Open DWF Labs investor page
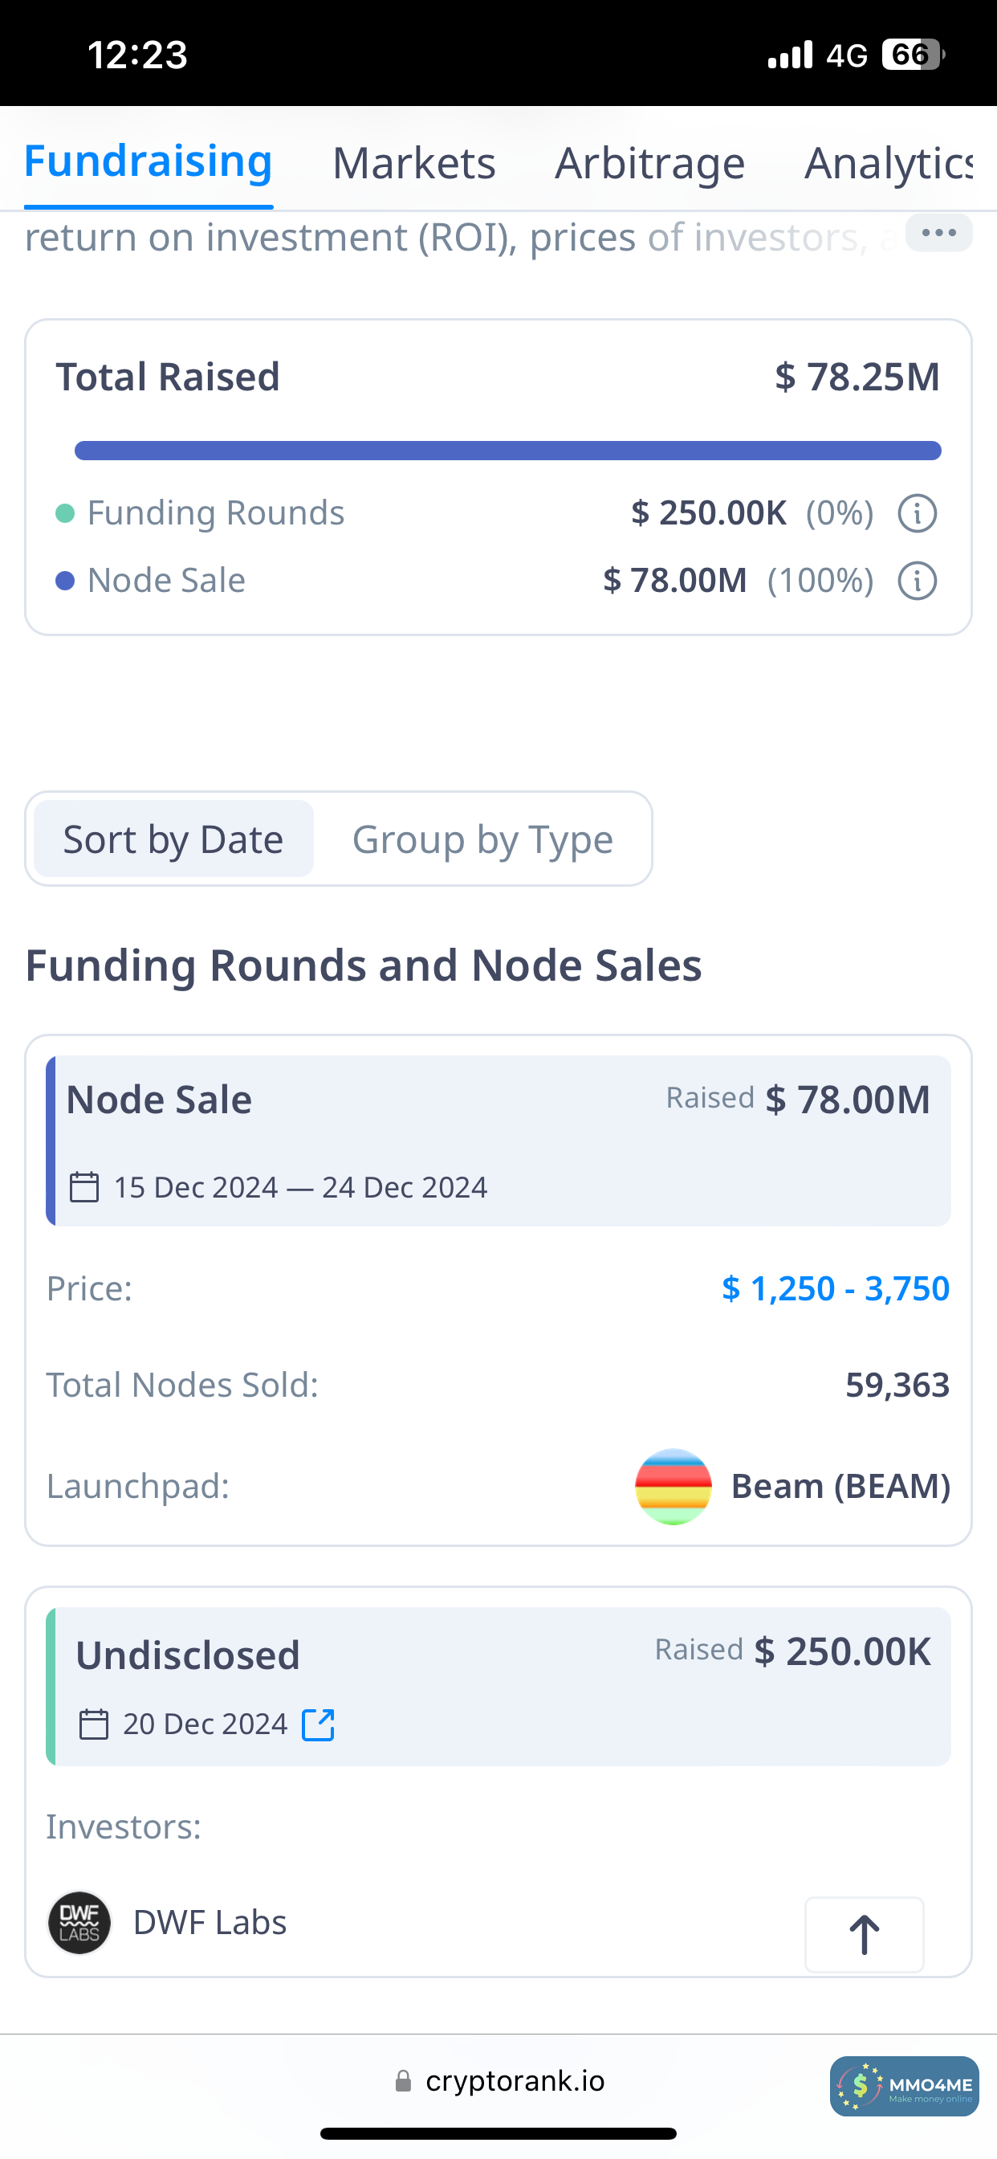Image resolution: width=997 pixels, height=2159 pixels. [x=210, y=1923]
